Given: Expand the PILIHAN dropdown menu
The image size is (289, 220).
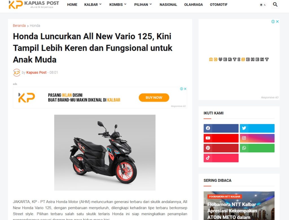Looking at the screenshot, I should (x=143, y=5).
